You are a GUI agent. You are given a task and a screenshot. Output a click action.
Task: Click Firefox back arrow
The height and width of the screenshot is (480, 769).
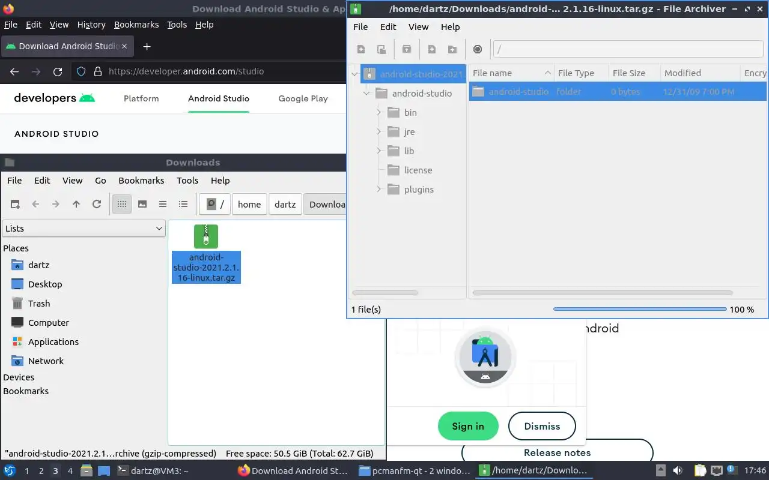[14, 71]
